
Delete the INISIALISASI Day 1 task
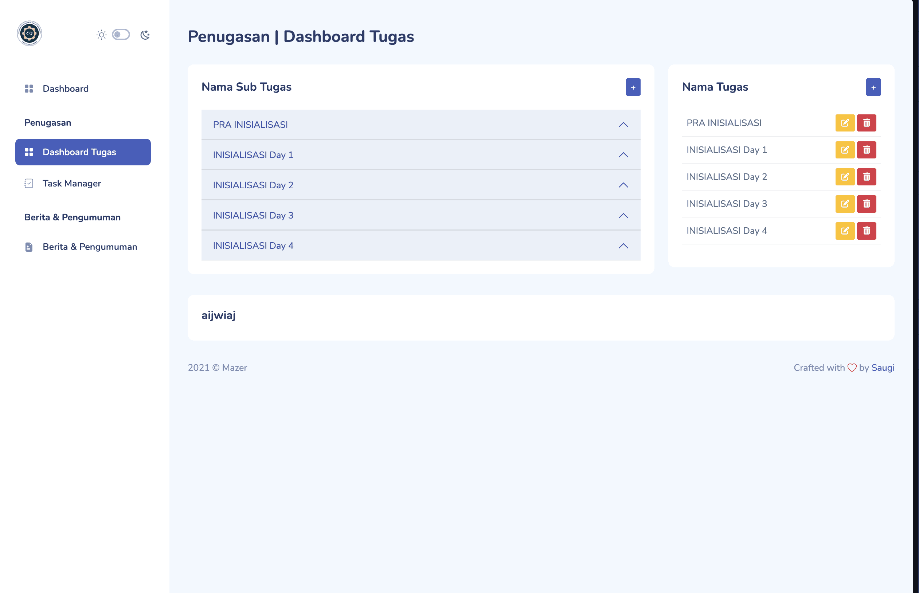click(x=866, y=150)
